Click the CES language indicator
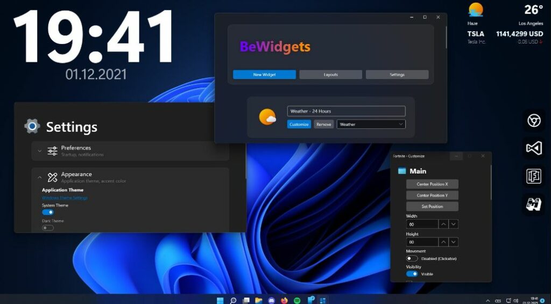Viewport: 551px width, 304px height. coord(498,301)
